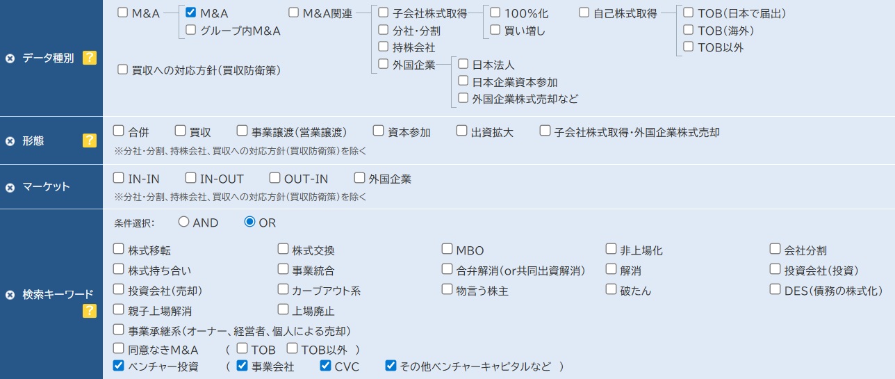This screenshot has height=379, width=895.
Task: Tick the DES(債務の株式化) checkbox
Action: coord(775,290)
